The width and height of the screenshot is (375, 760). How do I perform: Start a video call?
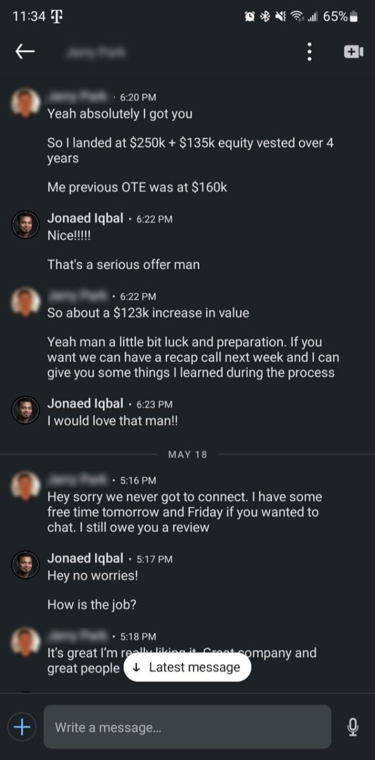pyautogui.click(x=353, y=52)
